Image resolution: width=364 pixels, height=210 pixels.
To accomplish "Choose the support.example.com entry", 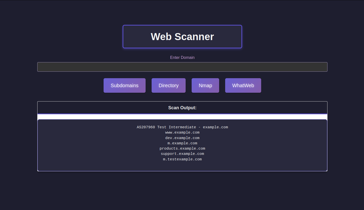I will (x=182, y=154).
